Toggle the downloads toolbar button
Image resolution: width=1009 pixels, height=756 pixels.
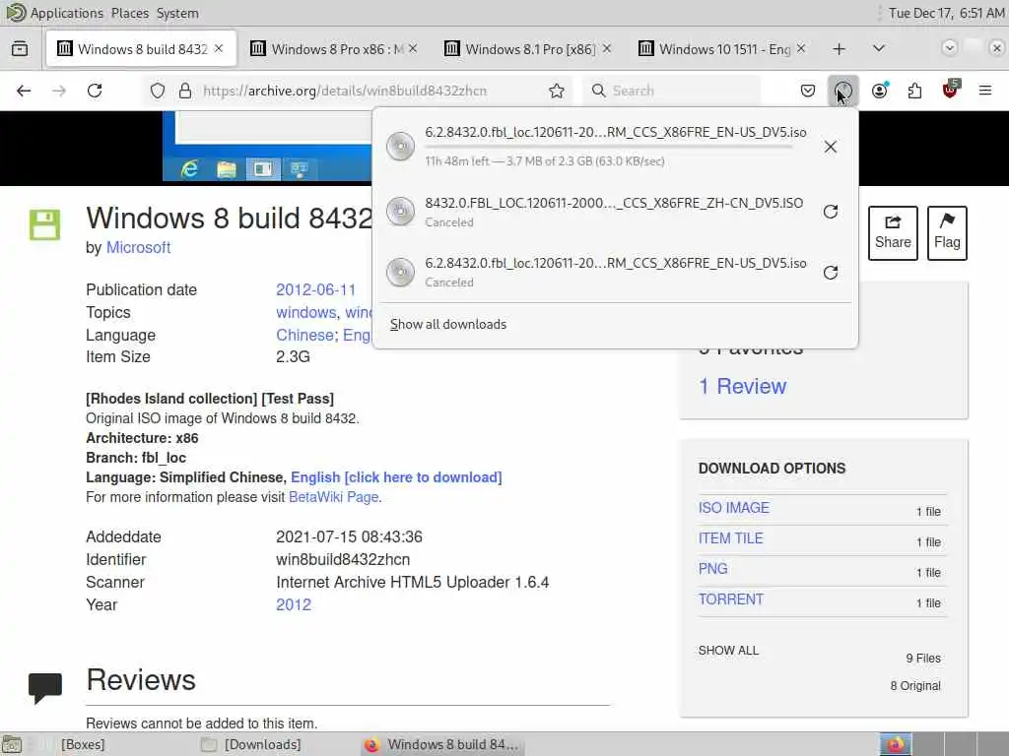[x=843, y=91]
